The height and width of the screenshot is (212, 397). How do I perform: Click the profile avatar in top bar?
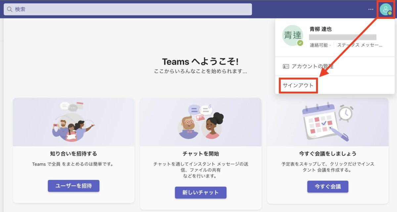pyautogui.click(x=386, y=9)
